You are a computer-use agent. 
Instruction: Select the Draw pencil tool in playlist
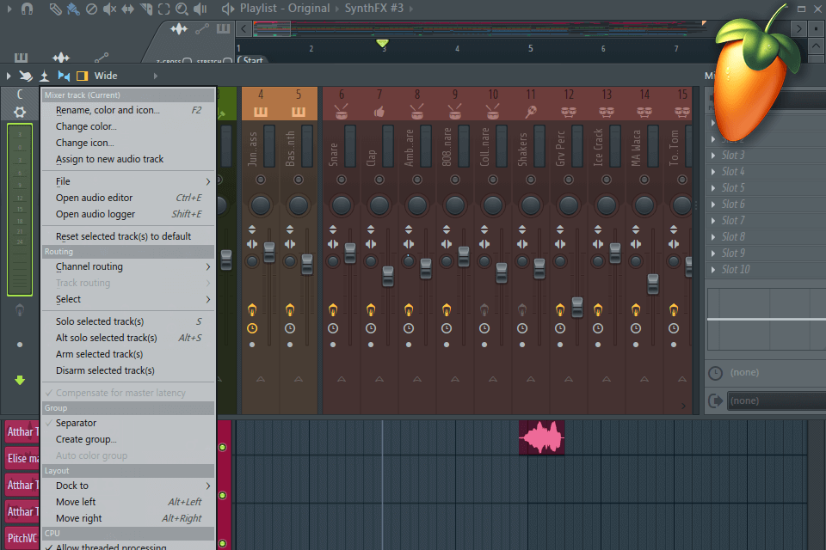(x=55, y=9)
